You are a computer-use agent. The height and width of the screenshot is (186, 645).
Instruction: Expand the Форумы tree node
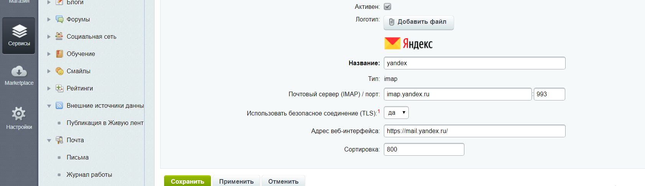(49, 19)
